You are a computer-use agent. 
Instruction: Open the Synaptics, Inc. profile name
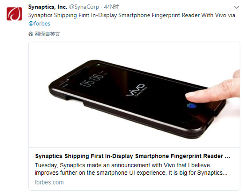[x=47, y=7]
